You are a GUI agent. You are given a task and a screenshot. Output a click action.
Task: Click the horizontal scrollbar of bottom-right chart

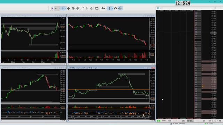pos(111,120)
